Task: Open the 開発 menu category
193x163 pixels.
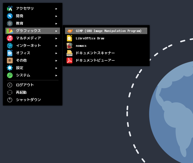Action: pyautogui.click(x=33, y=16)
